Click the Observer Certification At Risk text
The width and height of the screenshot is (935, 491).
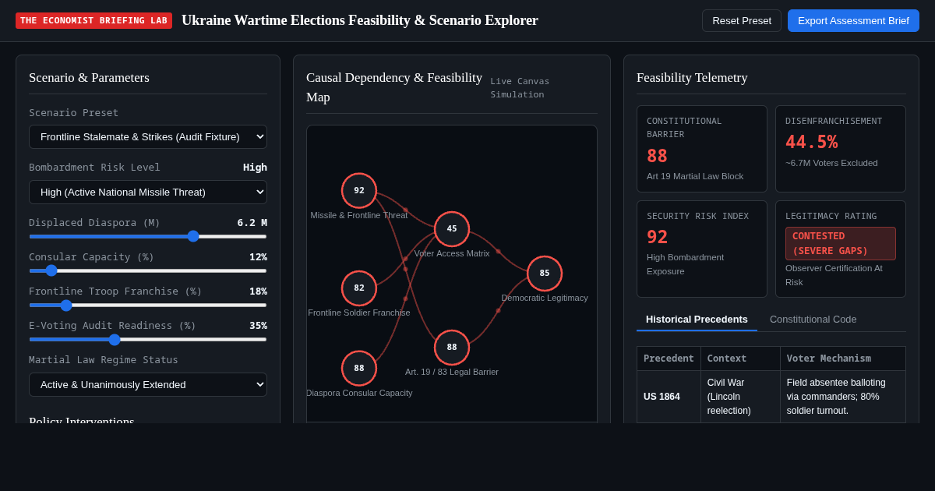coord(834,275)
